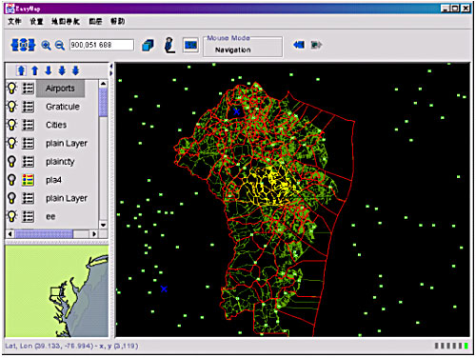Move layer to top with first arrow
The height and width of the screenshot is (358, 476).
21,70
